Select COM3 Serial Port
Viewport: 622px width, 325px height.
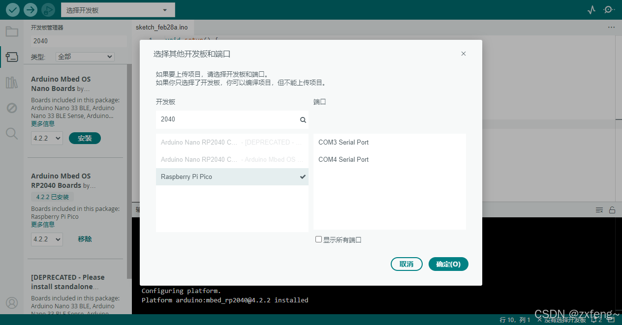click(390, 143)
